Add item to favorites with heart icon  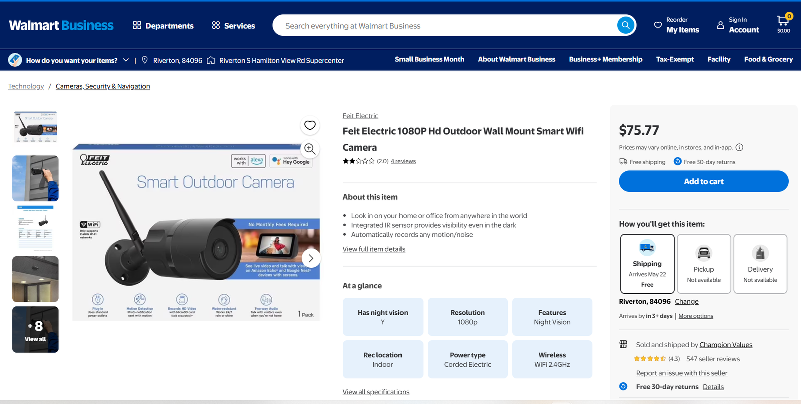310,125
